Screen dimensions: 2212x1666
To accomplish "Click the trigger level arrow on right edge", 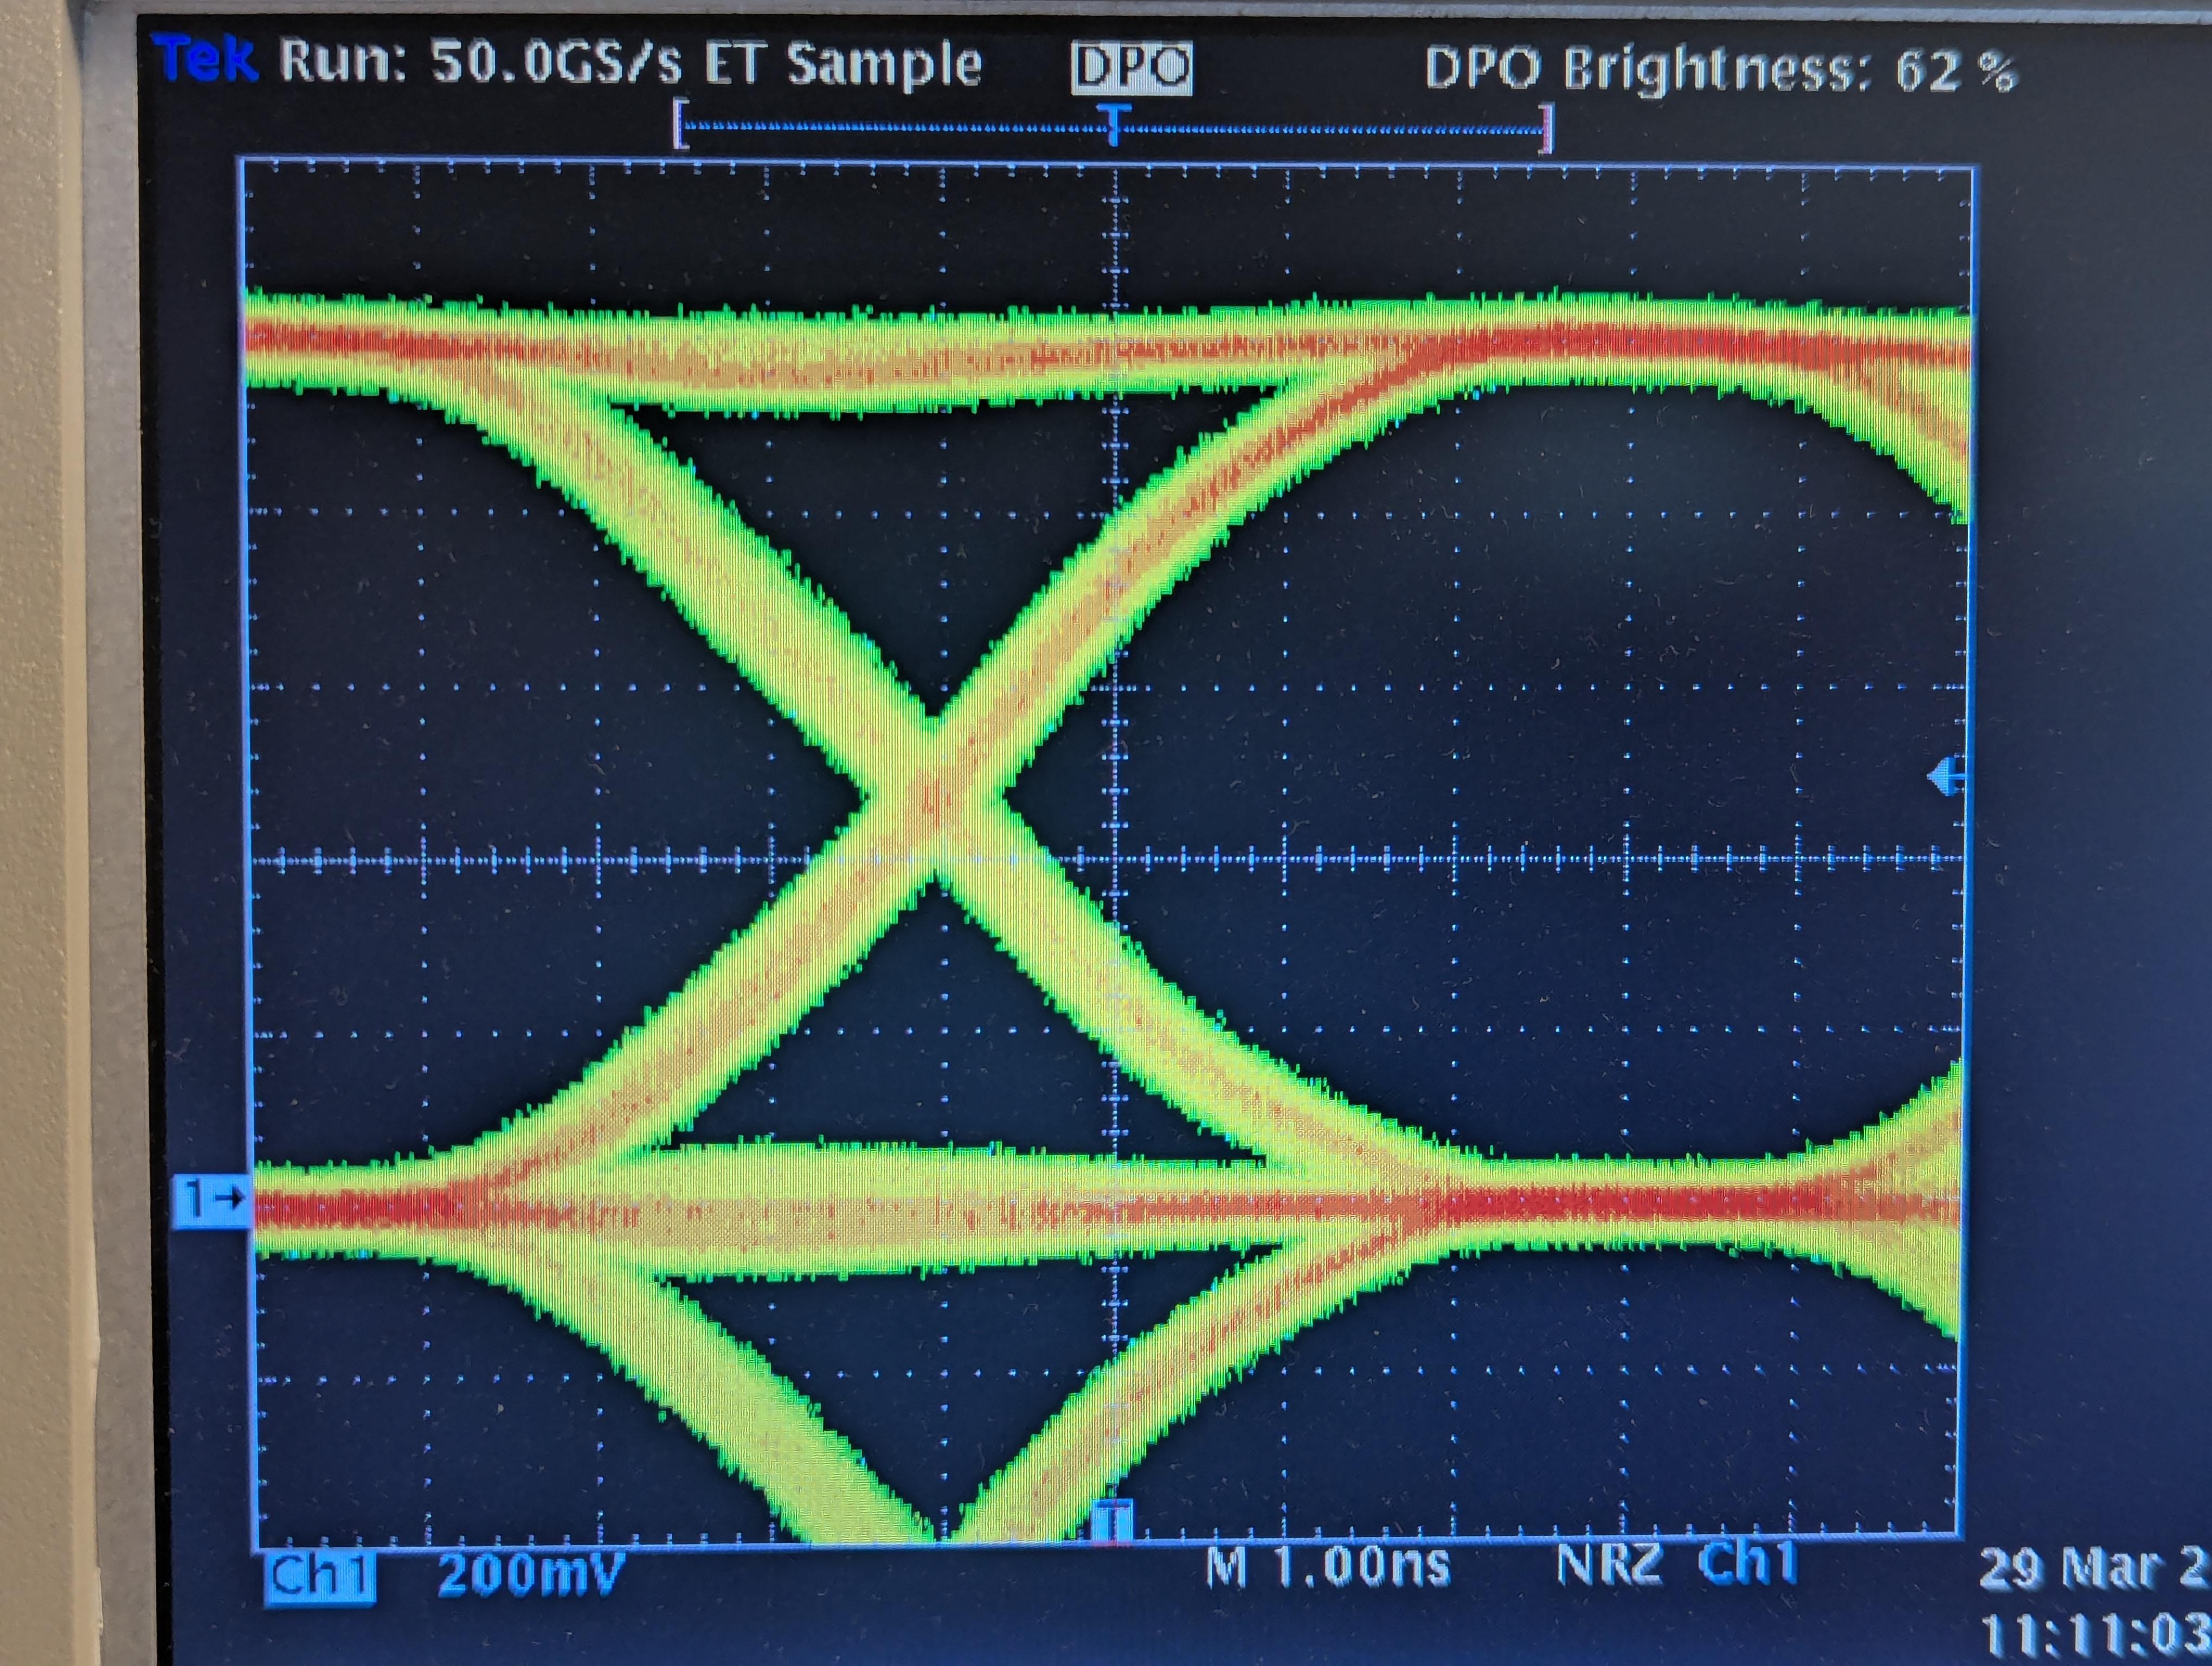I will click(x=1946, y=776).
